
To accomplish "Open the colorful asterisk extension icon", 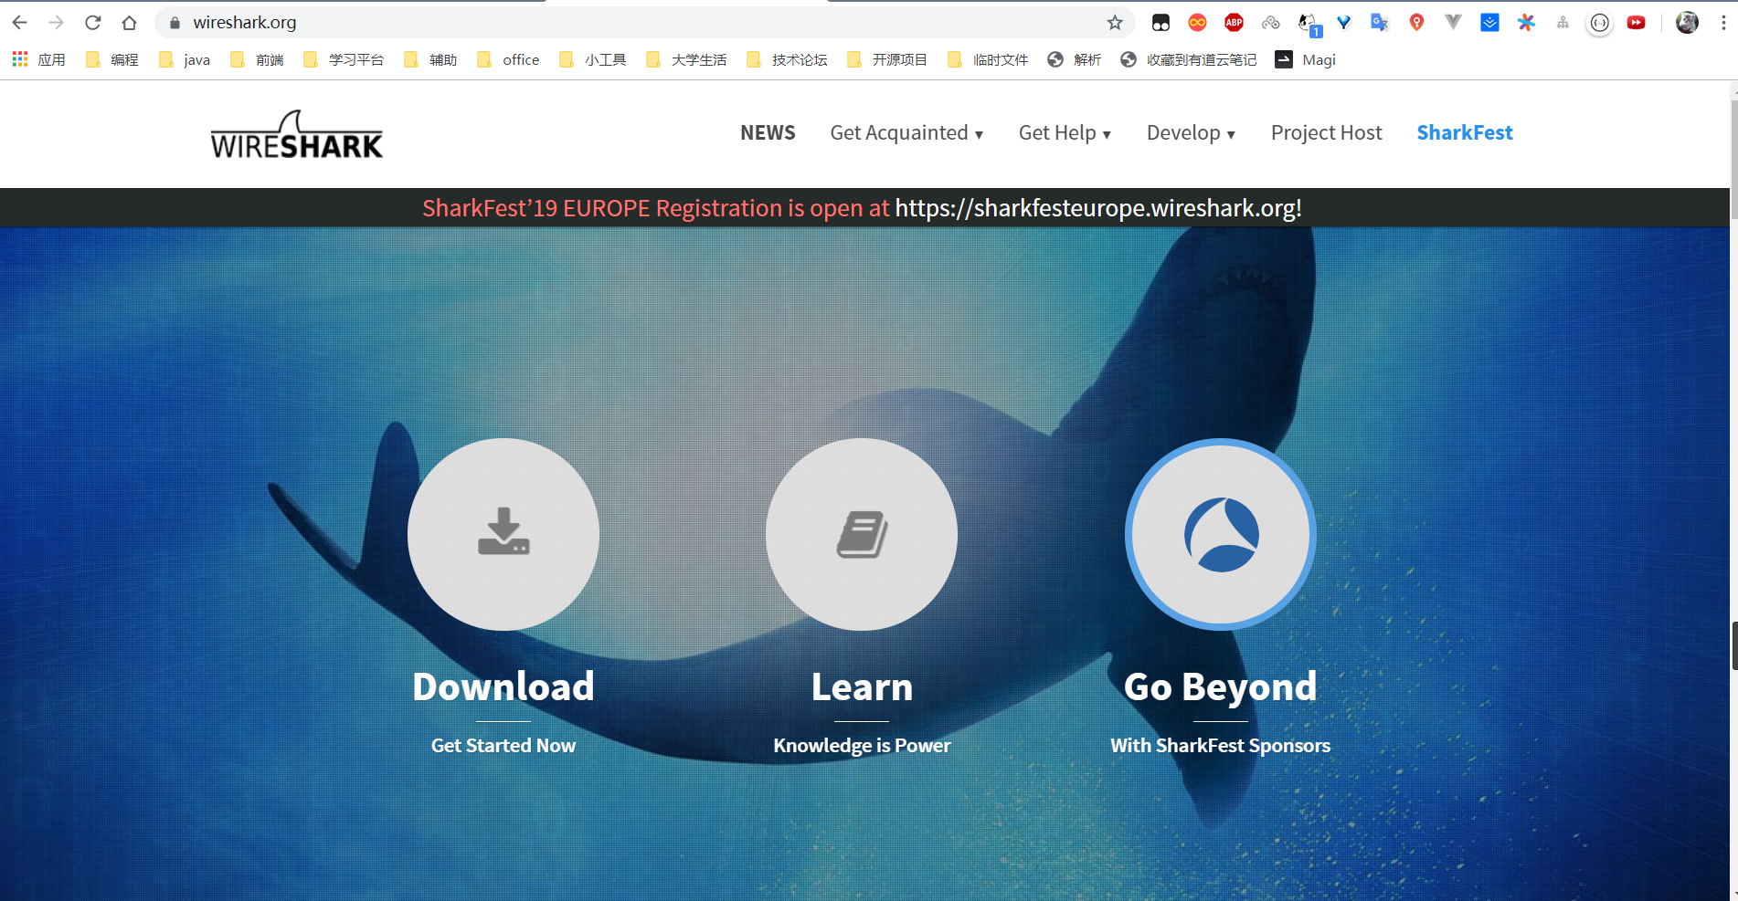I will click(x=1526, y=23).
